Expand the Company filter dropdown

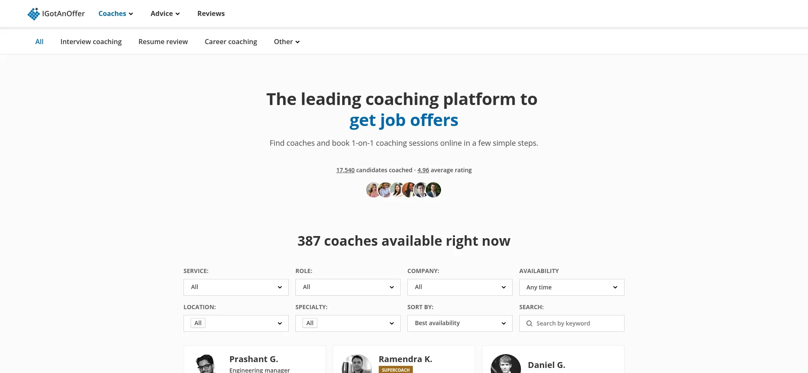point(460,287)
